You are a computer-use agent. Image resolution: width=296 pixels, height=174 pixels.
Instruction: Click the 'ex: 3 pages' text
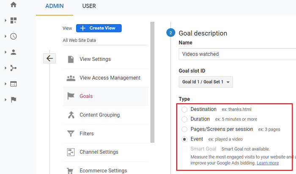coord(269,130)
